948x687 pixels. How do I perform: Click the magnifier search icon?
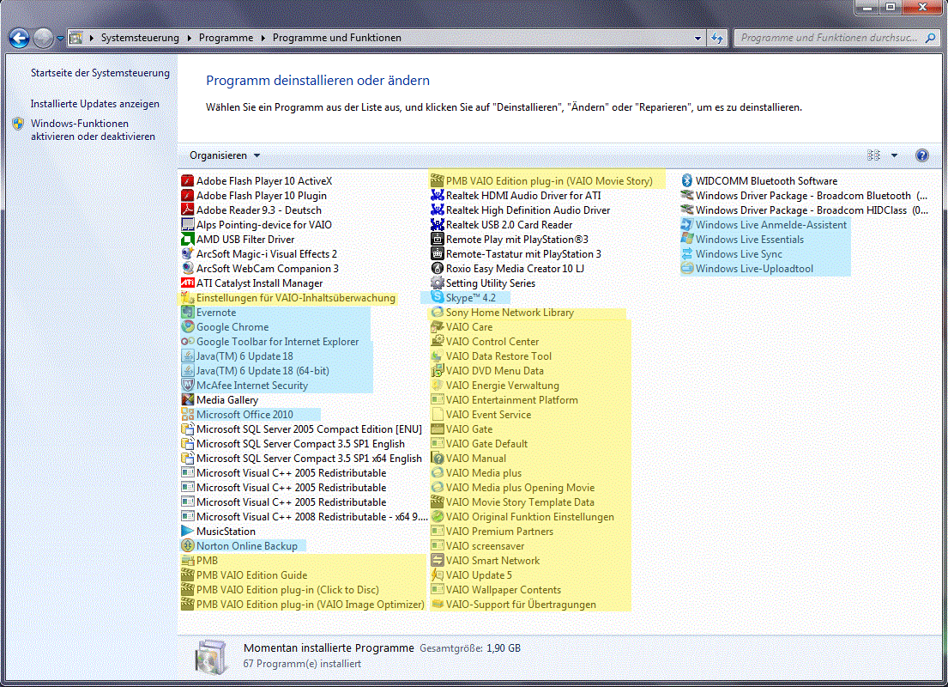(931, 38)
